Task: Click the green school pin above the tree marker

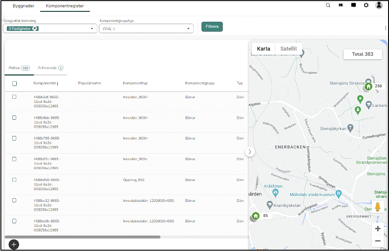Action: (360, 99)
